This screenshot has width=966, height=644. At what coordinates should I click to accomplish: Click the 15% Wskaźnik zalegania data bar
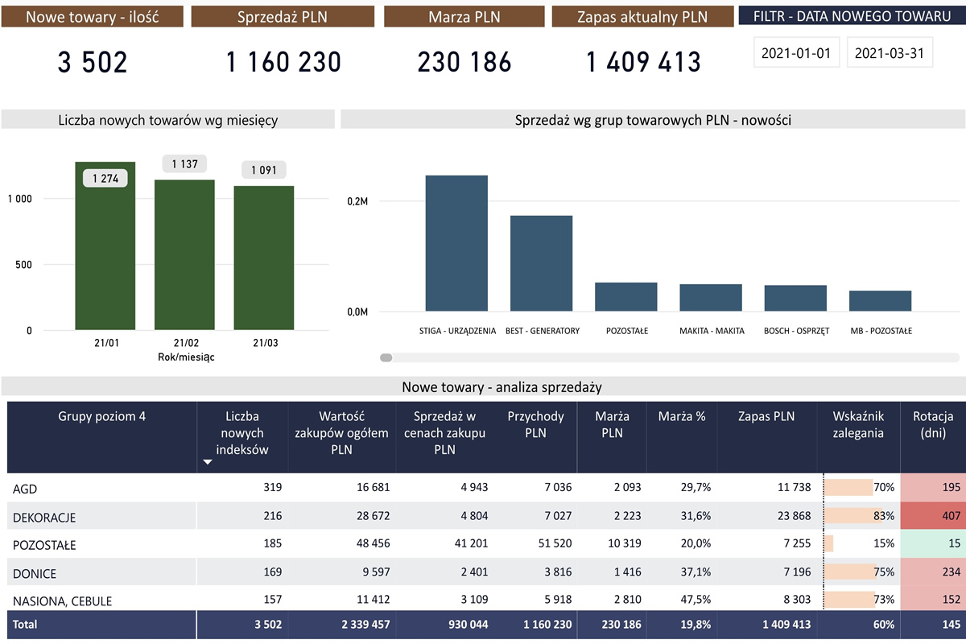pyautogui.click(x=829, y=543)
